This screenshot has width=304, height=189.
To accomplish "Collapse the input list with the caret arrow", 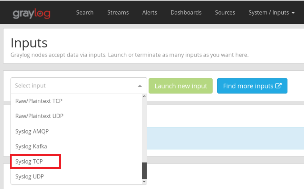I will pos(140,86).
